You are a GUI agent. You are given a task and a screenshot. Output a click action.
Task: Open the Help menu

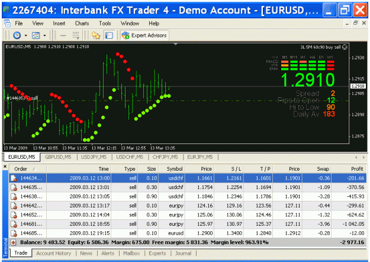pyautogui.click(x=154, y=23)
